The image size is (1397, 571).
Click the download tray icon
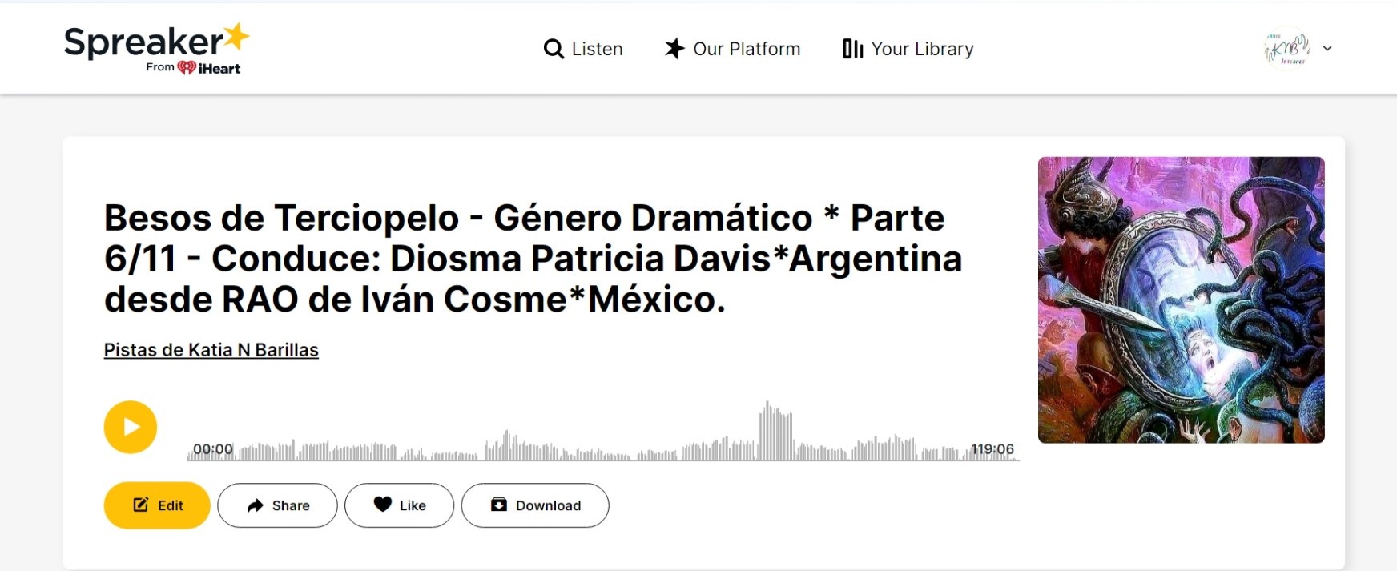[x=499, y=505]
